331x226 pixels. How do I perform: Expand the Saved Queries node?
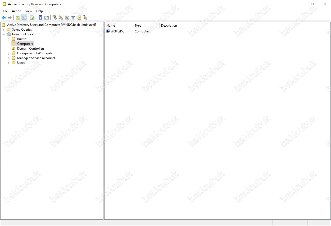3,30
